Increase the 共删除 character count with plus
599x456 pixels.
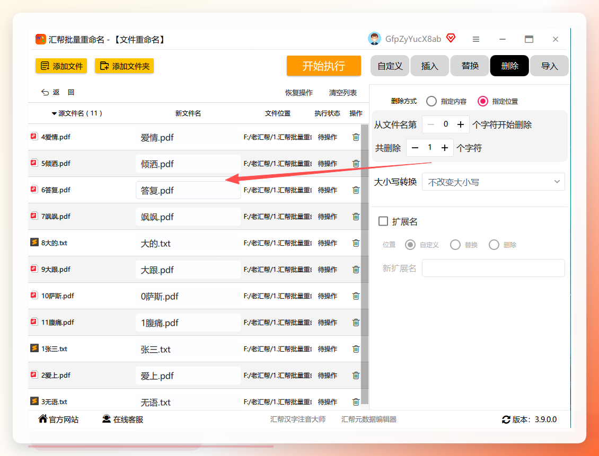coord(445,148)
